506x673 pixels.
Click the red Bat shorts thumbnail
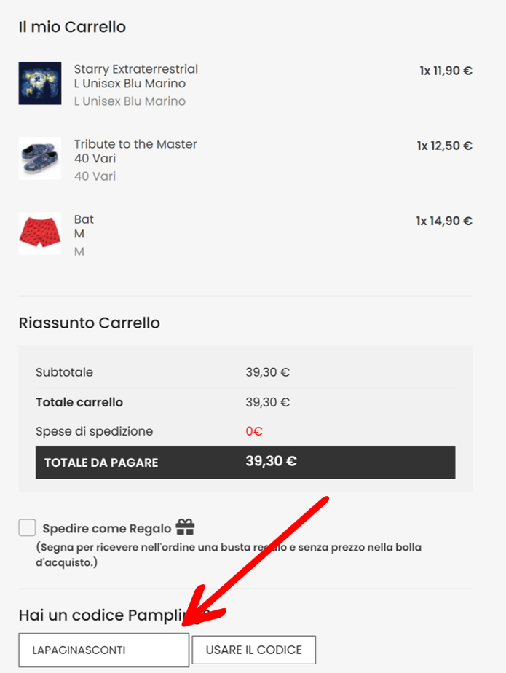click(x=40, y=233)
